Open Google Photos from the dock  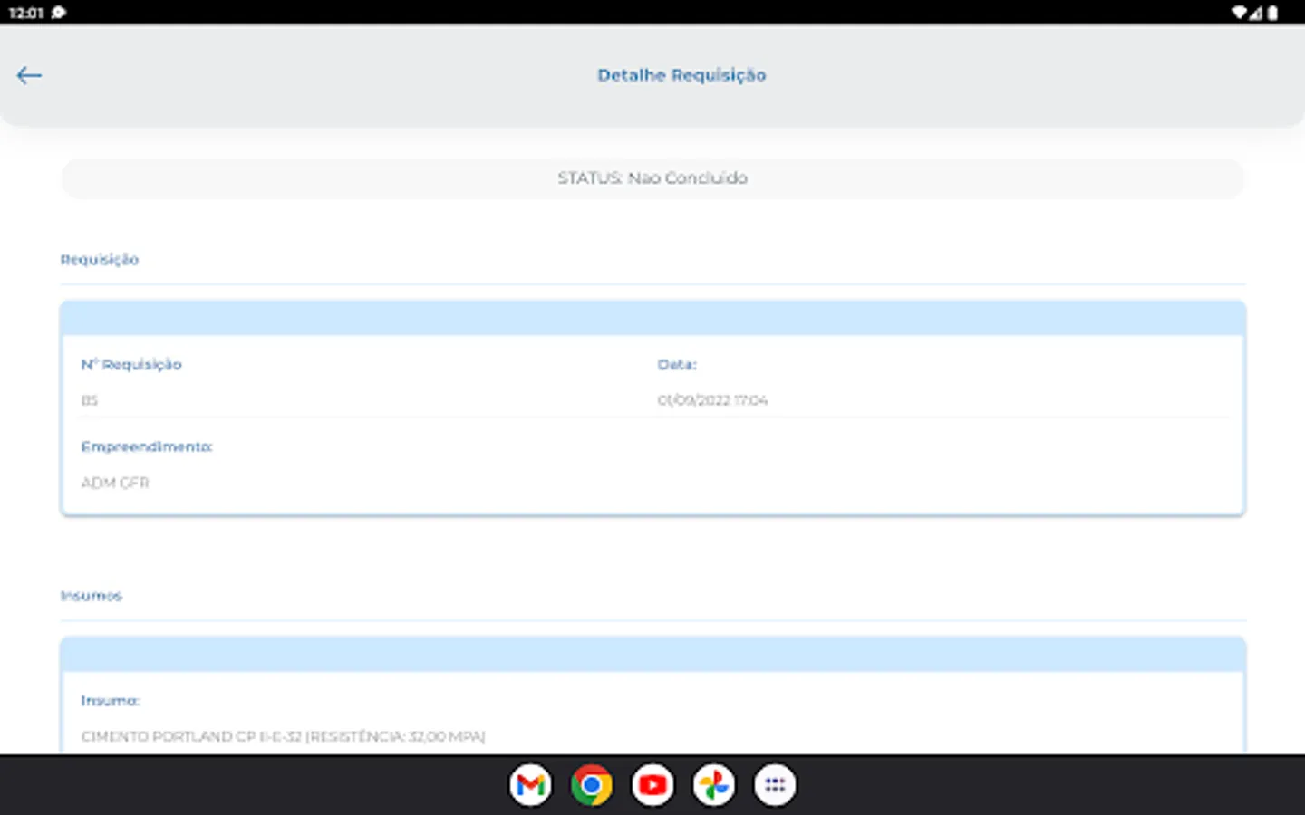click(714, 785)
